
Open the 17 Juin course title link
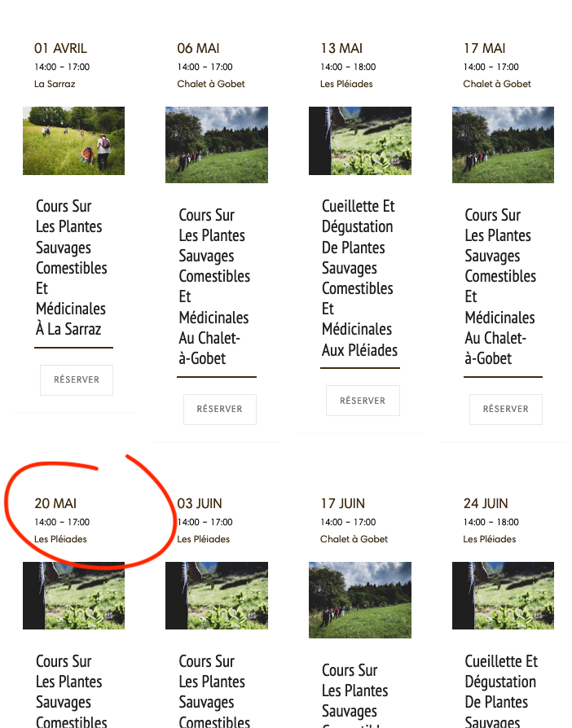(355, 695)
